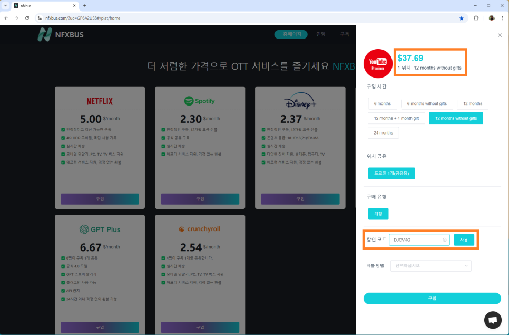Image resolution: width=509 pixels, height=335 pixels.
Task: Close the nfxbus browser tab
Action: click(74, 5)
